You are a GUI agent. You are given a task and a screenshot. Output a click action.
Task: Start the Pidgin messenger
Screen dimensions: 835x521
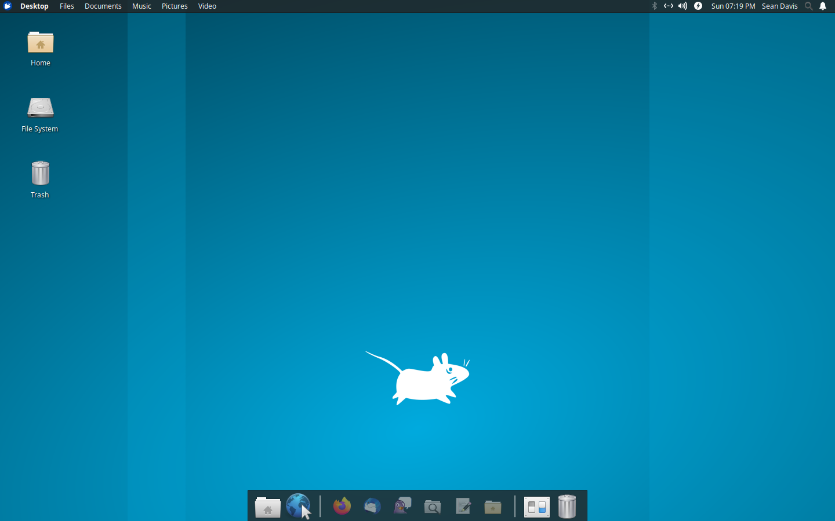(x=402, y=507)
